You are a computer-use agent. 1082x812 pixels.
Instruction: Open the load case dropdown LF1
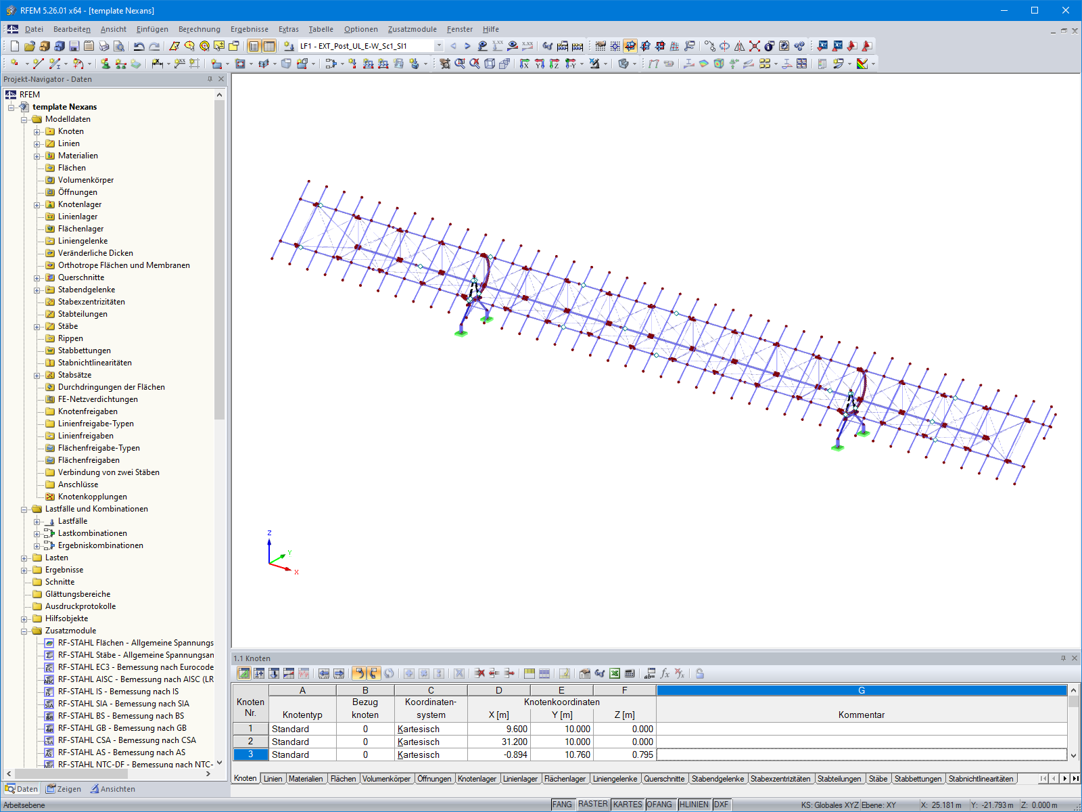[x=438, y=46]
